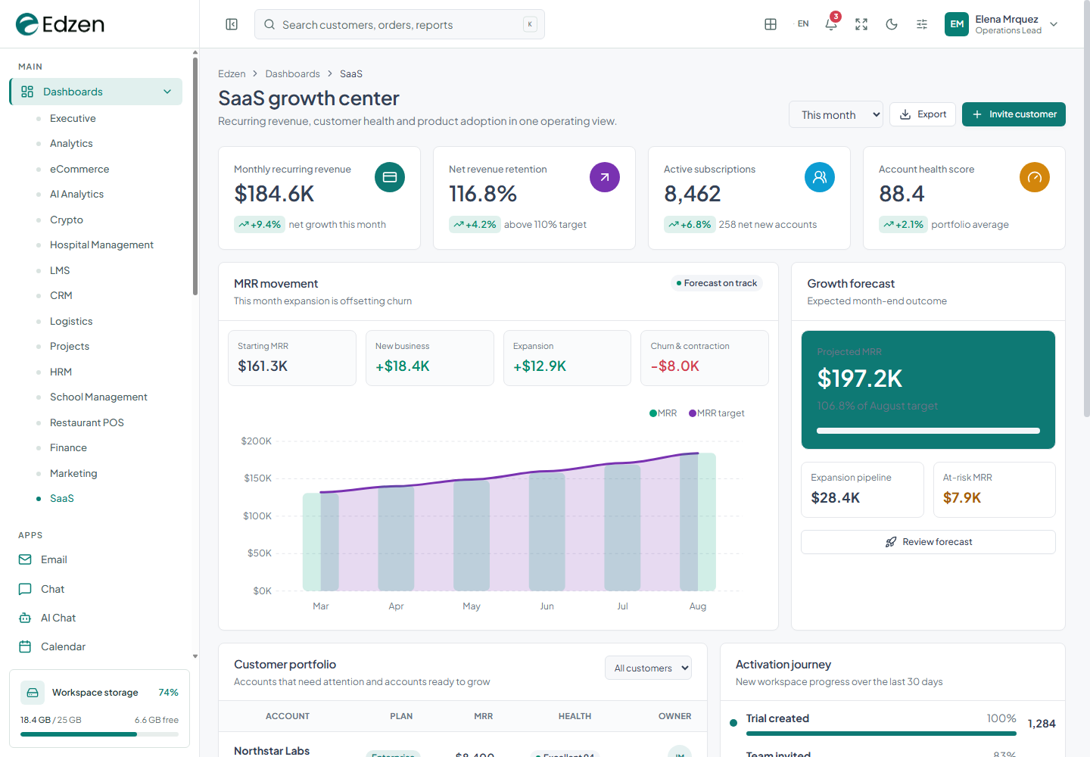
Task: Collapse the Dashboards menu section
Action: 95,92
